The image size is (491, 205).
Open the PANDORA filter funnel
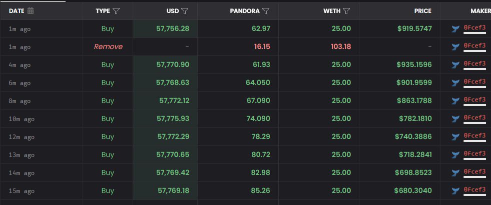266,11
